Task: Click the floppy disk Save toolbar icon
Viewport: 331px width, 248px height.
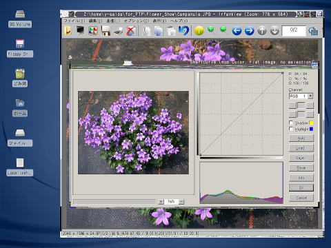Action: 106,31
